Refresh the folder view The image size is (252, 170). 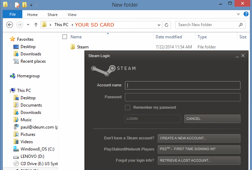(166, 25)
